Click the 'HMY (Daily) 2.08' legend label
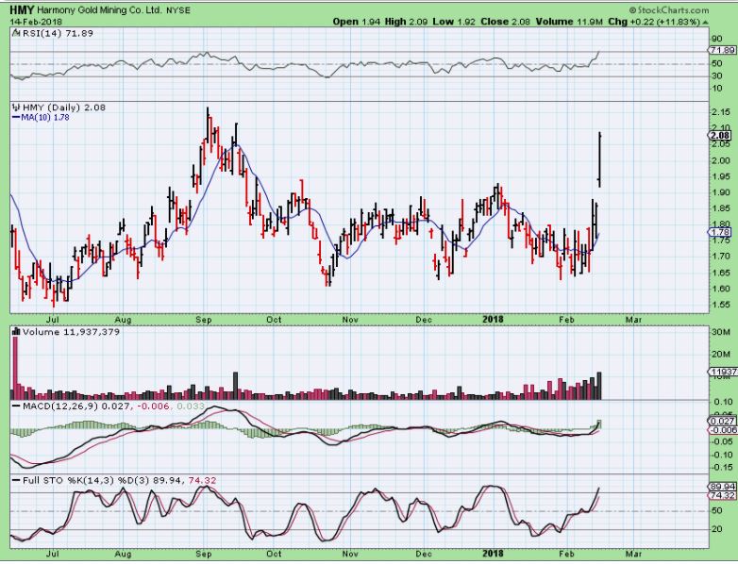This screenshot has width=738, height=564. 64,108
